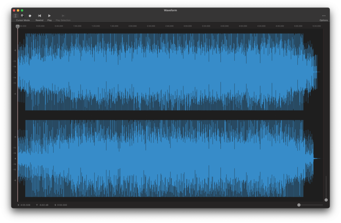Image resolution: width=341 pixels, height=223 pixels.
Task: Click the Play Selection transport icon
Action: click(x=63, y=15)
